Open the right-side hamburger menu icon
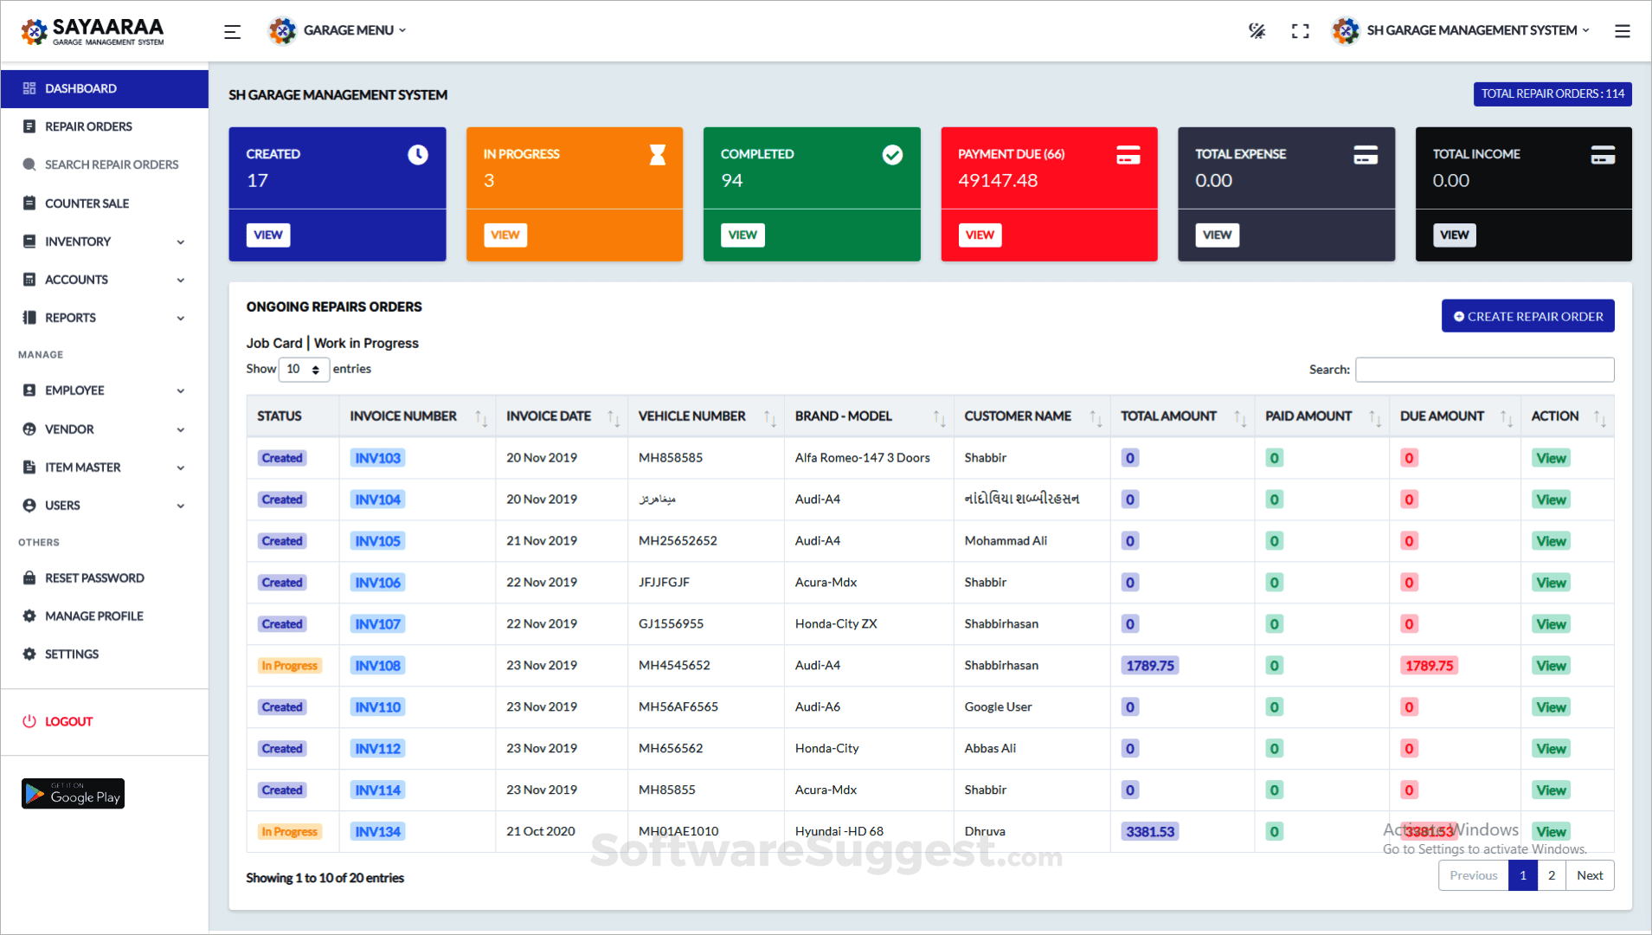This screenshot has height=935, width=1652. [x=1622, y=31]
